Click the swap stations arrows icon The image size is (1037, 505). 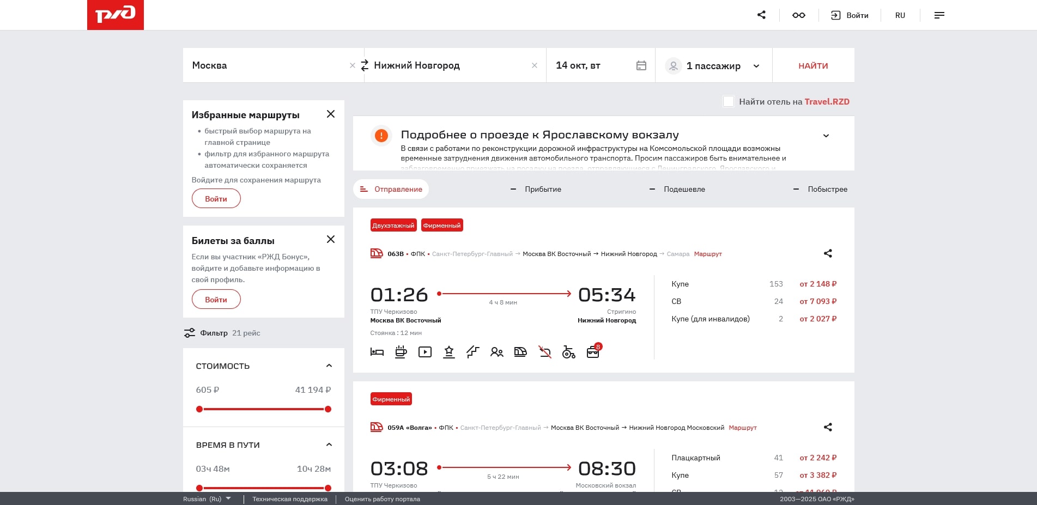coord(365,65)
